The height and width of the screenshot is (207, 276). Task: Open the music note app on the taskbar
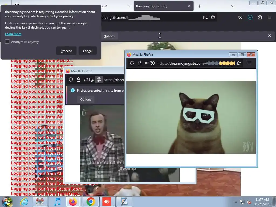point(57,202)
